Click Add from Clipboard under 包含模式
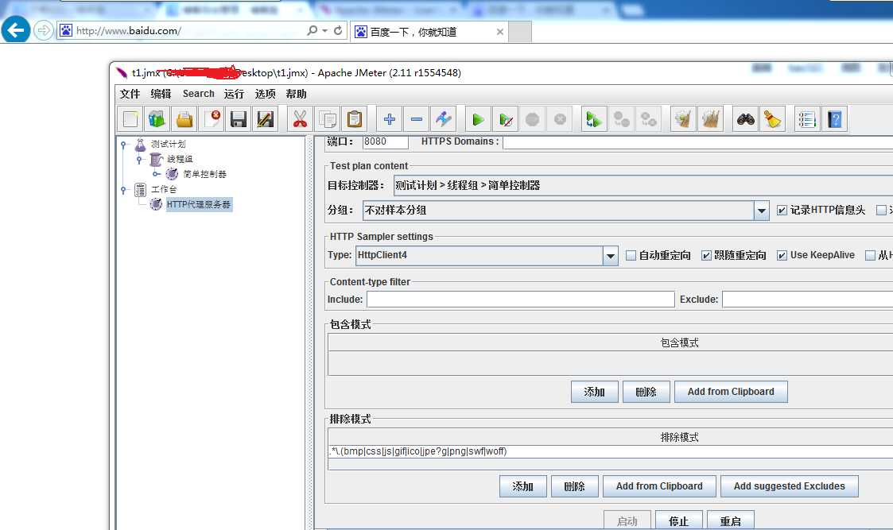The image size is (893, 530). pyautogui.click(x=732, y=392)
